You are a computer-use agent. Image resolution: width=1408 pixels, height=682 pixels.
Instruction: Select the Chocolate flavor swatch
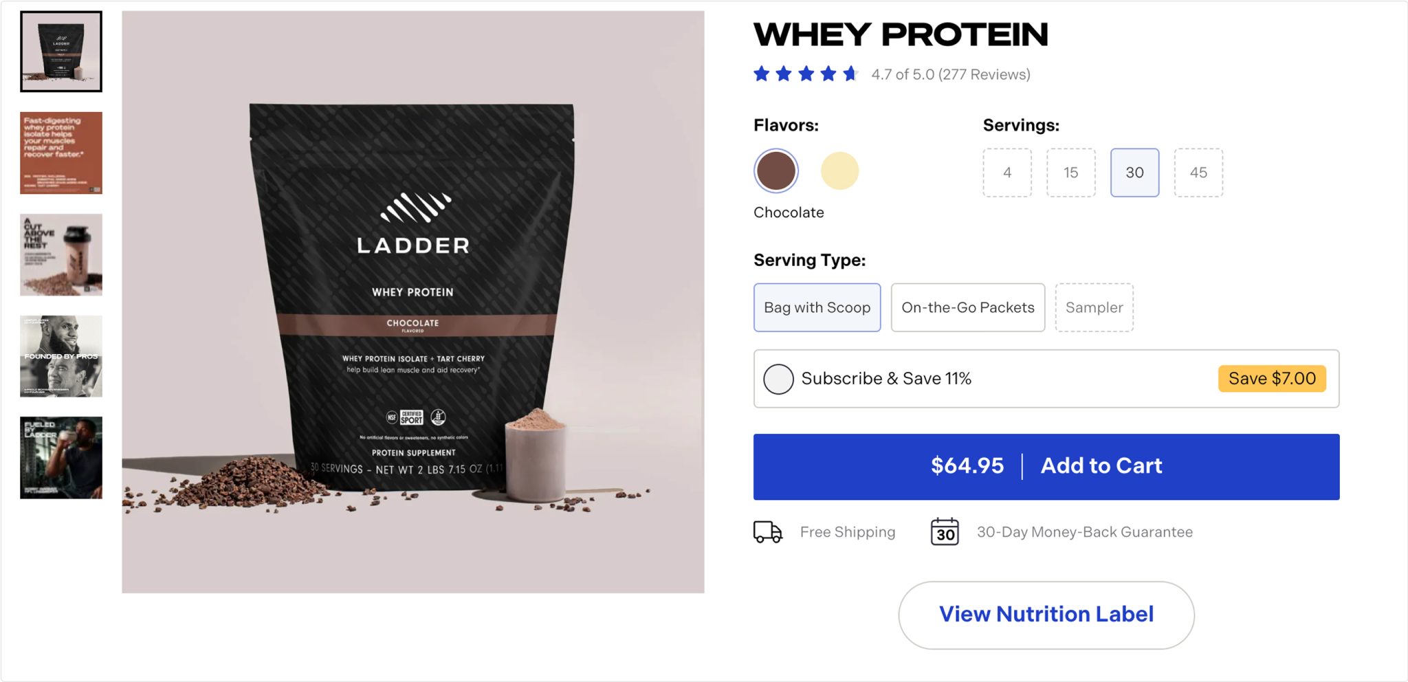click(x=776, y=171)
